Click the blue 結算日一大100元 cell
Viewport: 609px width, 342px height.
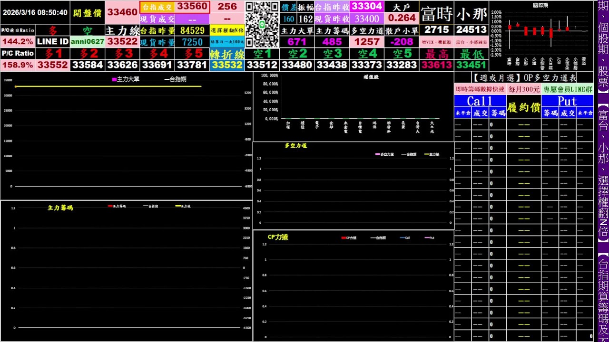point(227,42)
